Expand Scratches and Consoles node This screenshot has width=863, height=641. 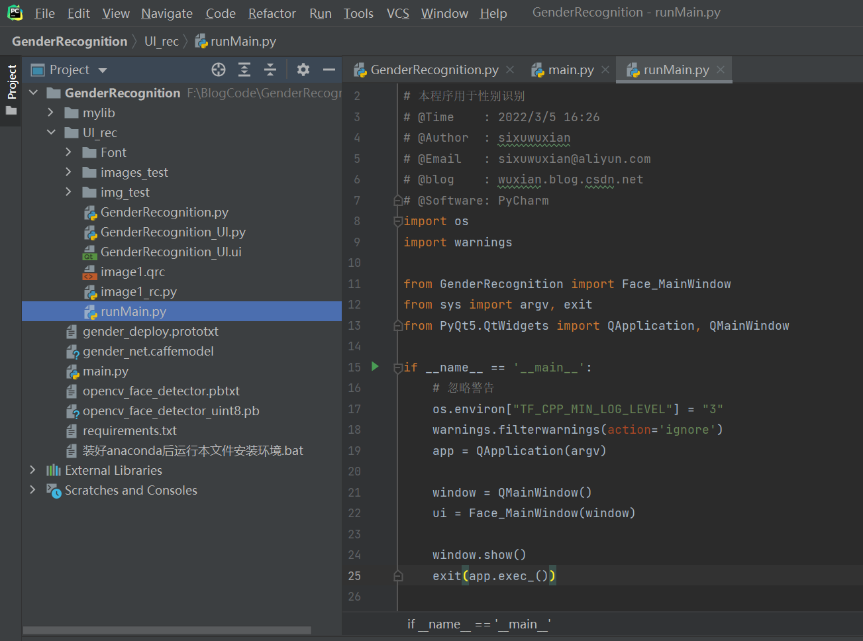tap(33, 490)
